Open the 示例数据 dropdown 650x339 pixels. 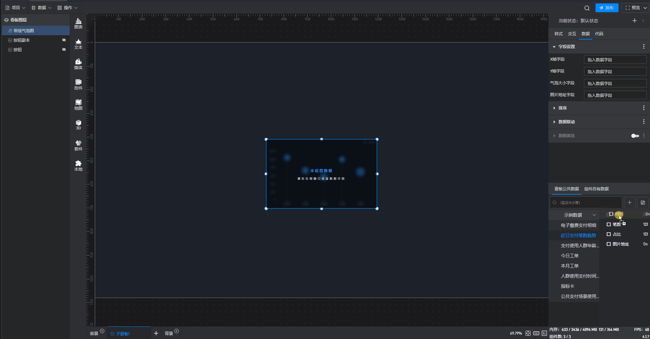[x=579, y=215]
